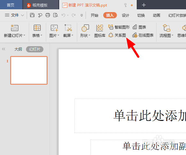Screen dimensions: 186x155
Task: Open the 图标库 icon library
Action: click(x=100, y=31)
